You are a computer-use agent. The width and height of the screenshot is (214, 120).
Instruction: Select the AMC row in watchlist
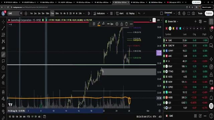point(186,56)
